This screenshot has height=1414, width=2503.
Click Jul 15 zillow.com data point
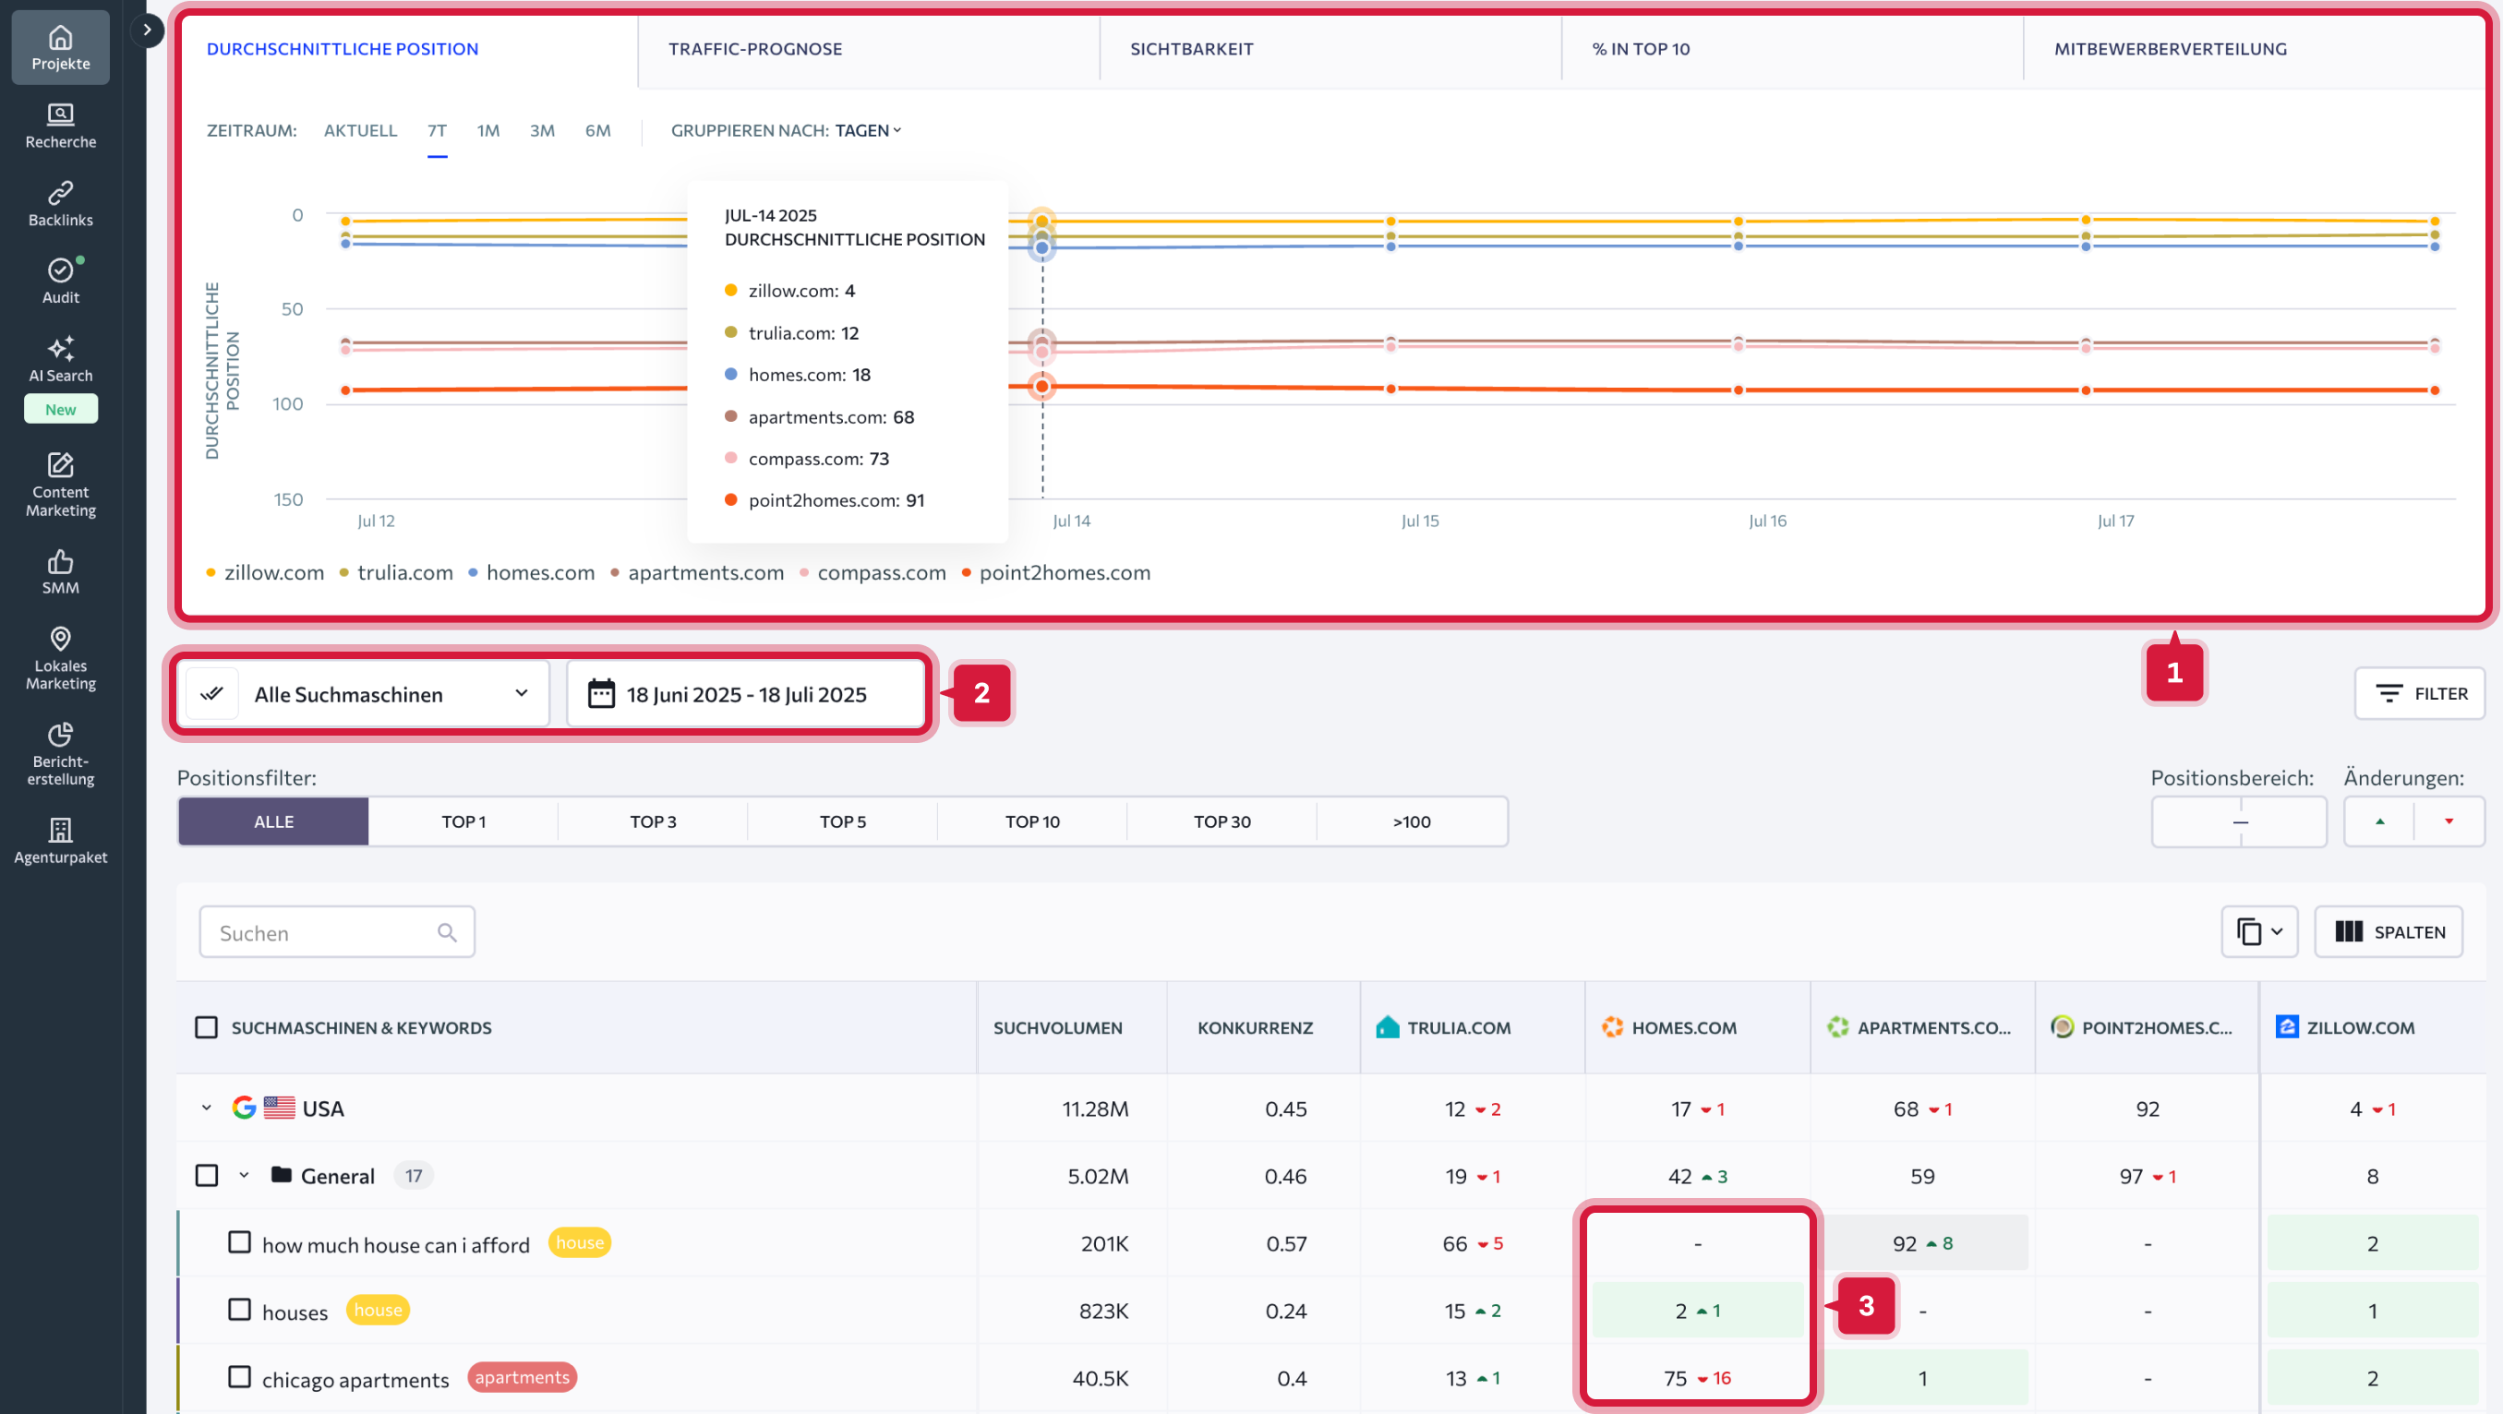1390,222
